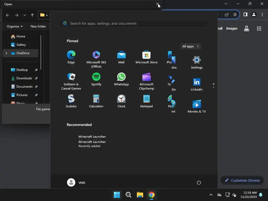Viewport: 268px width, 201px height.
Task: Launch Solitaire & Casual Games
Action: [x=71, y=81]
